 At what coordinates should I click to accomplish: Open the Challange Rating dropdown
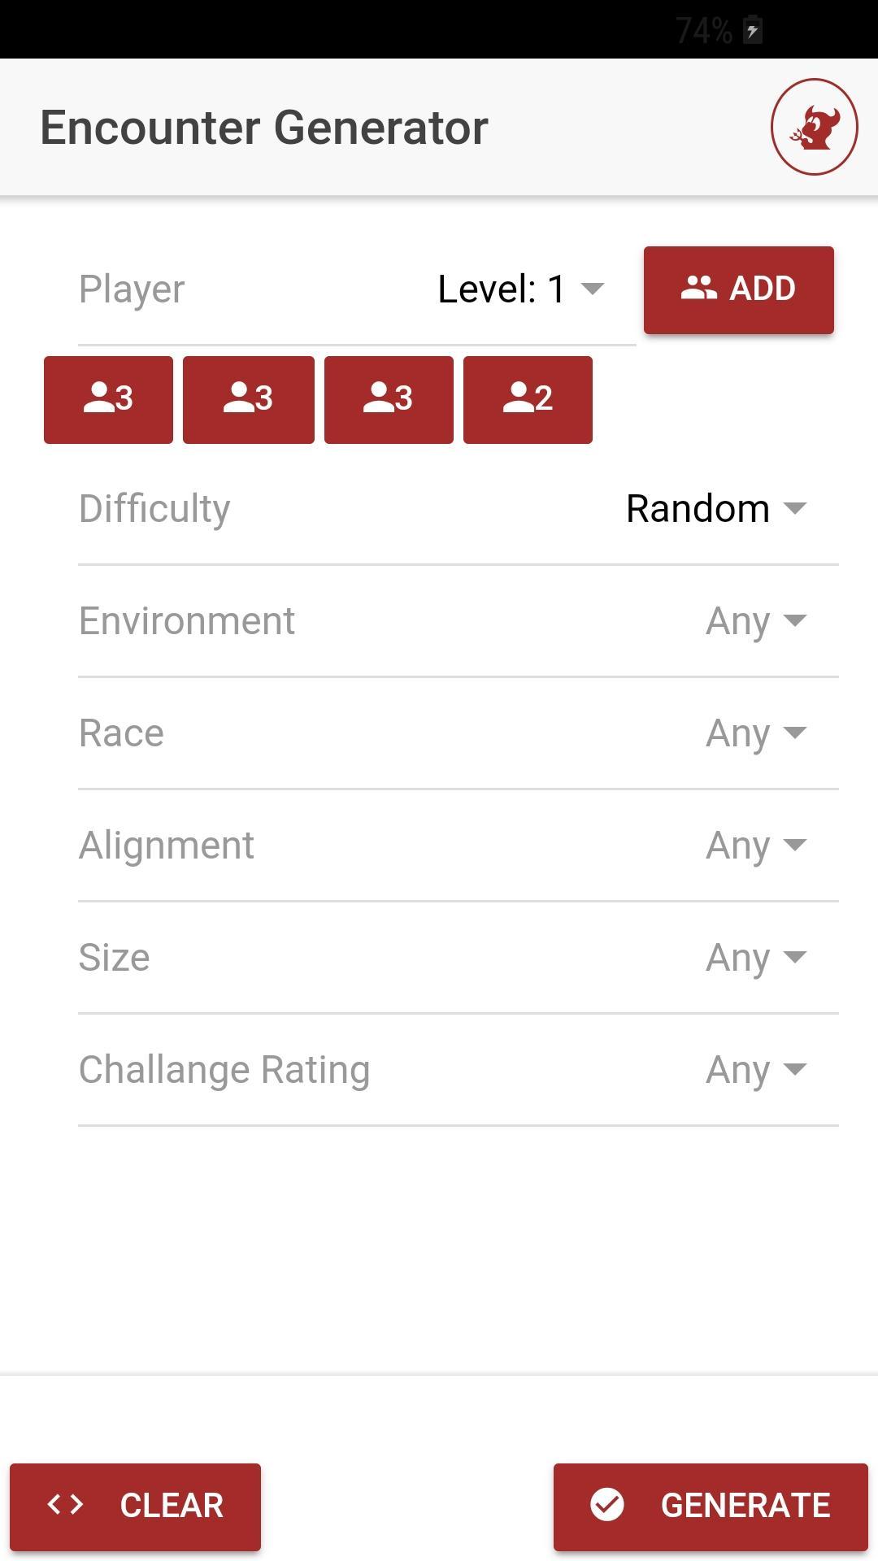point(755,1070)
